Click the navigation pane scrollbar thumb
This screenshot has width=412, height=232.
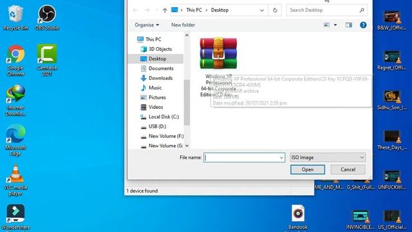(x=187, y=102)
